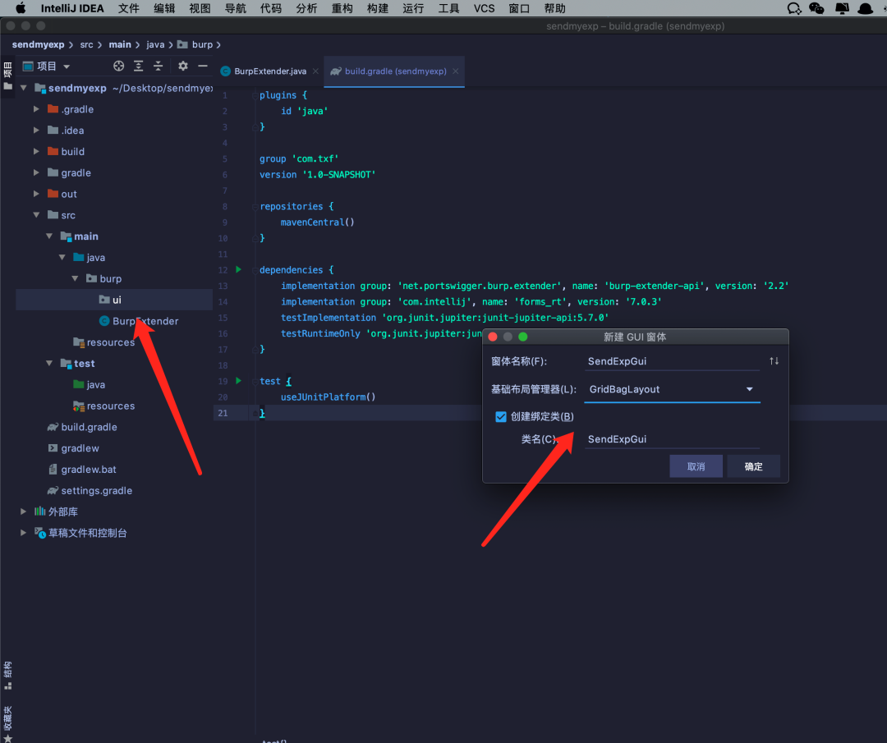The width and height of the screenshot is (887, 743).
Task: Select the BurpExtender class in tree
Action: point(139,321)
